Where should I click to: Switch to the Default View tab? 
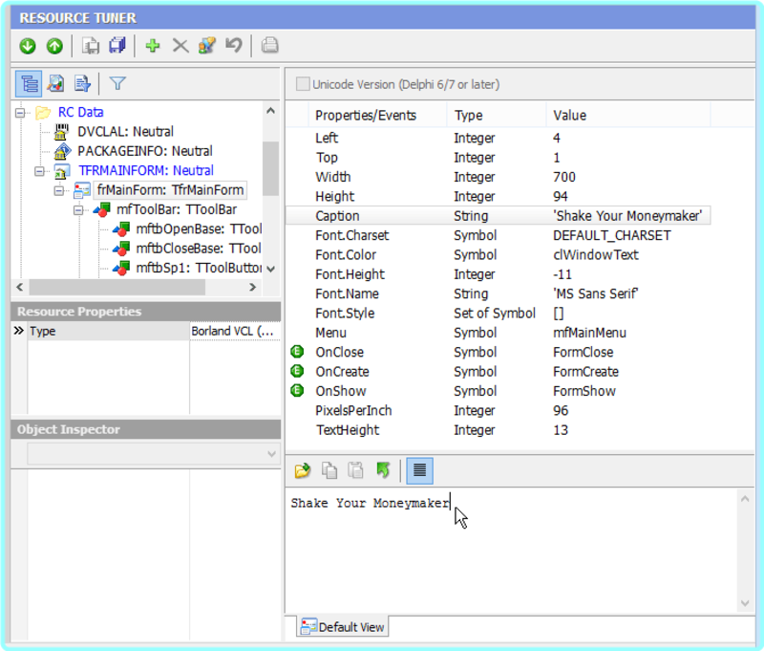343,626
